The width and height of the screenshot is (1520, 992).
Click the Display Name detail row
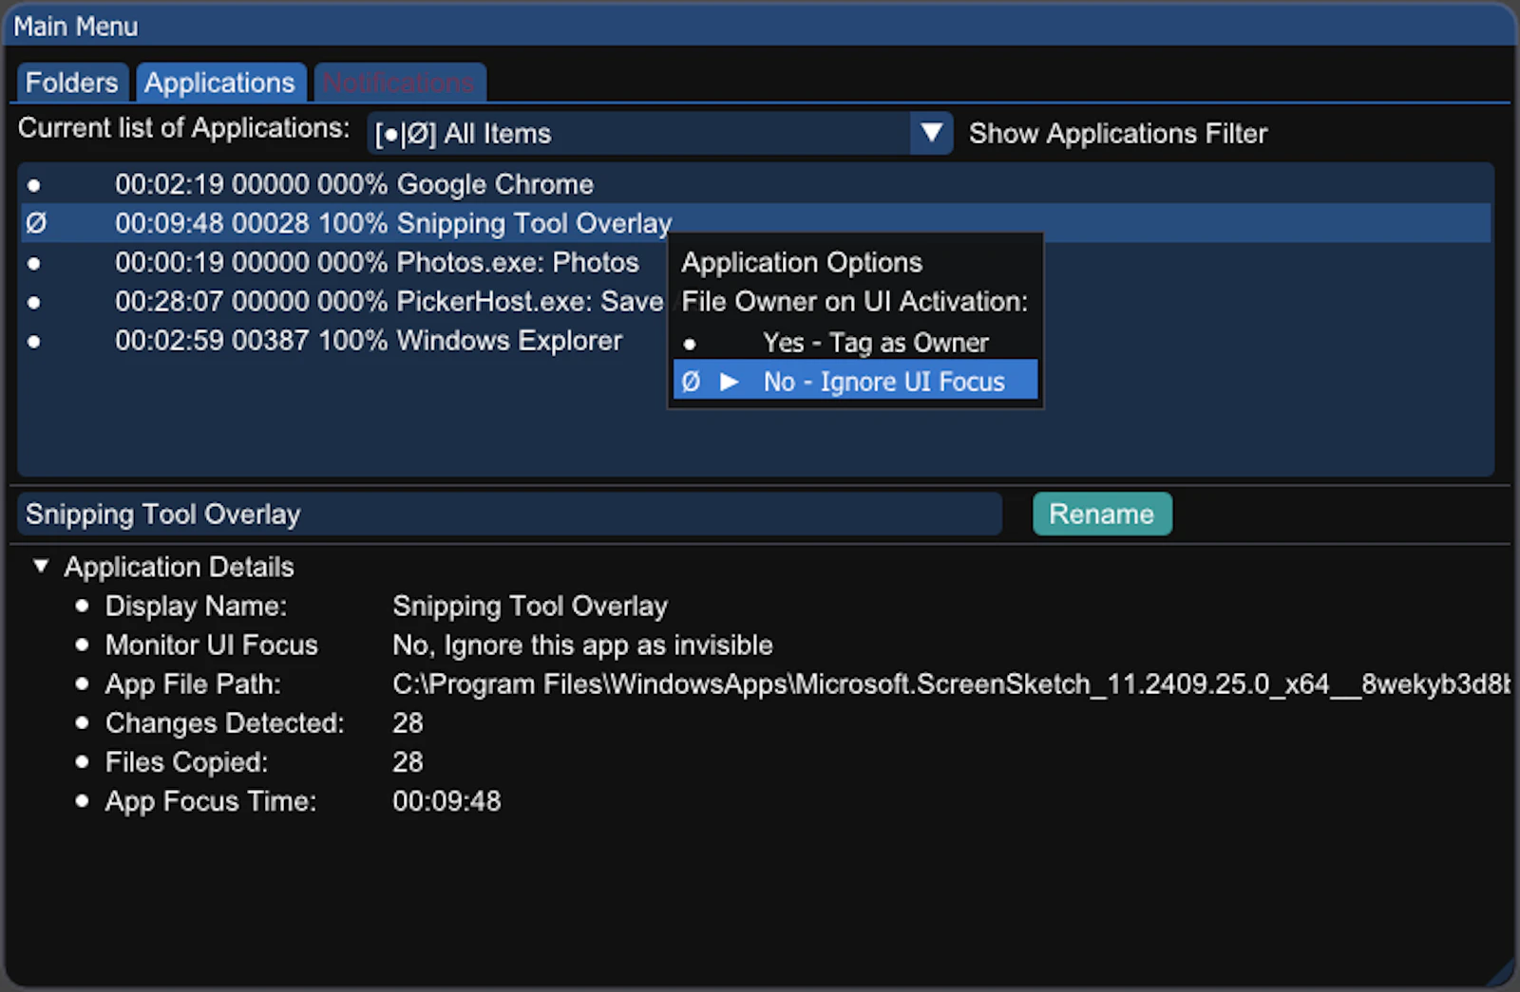tap(372, 606)
